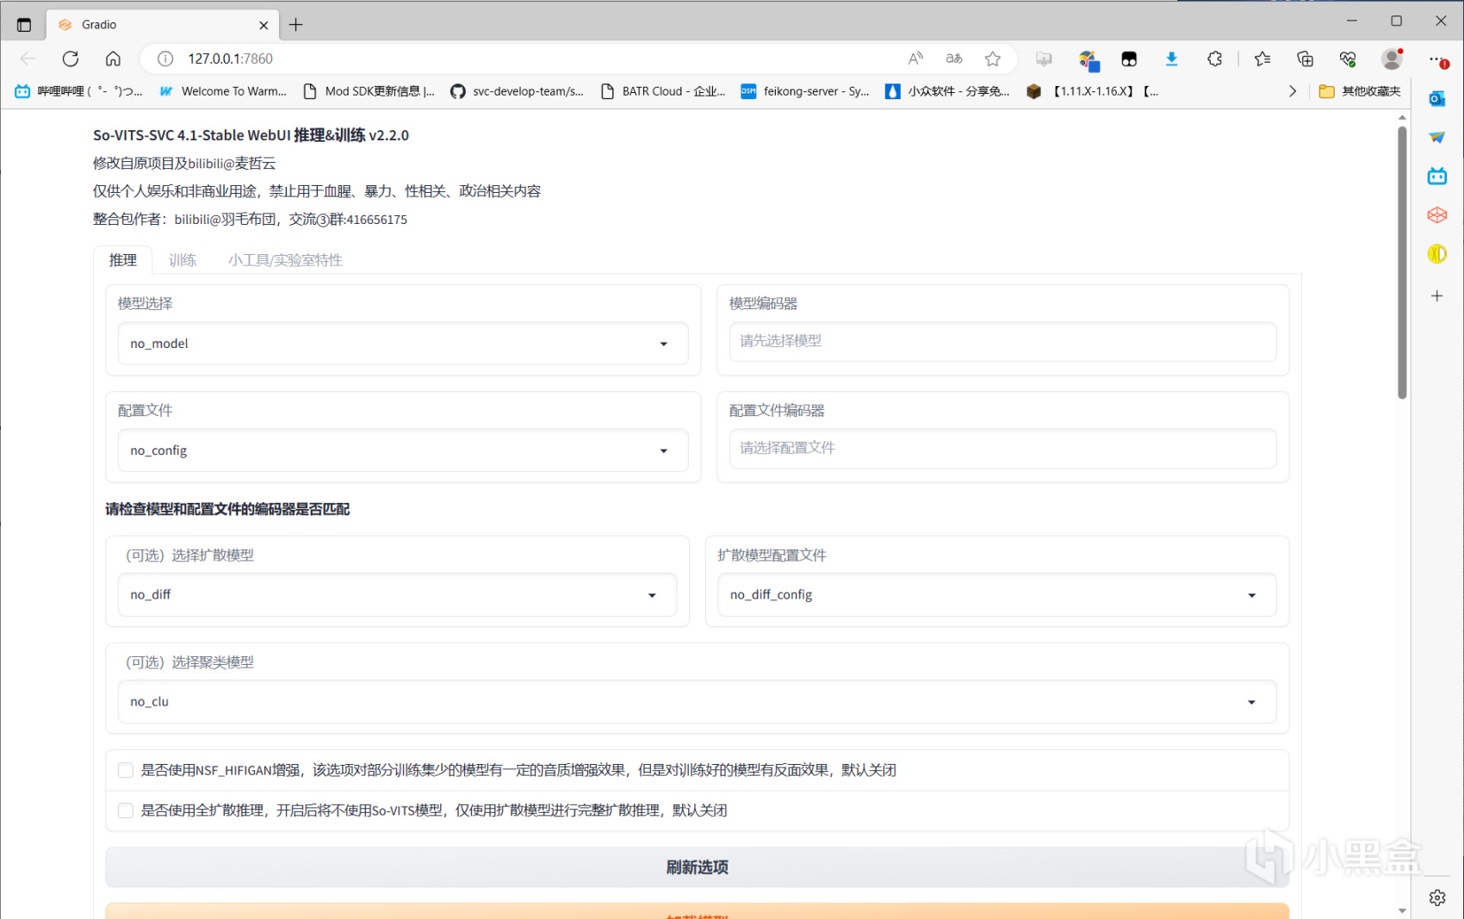Expand the 选择扩散模型 no_diff dropdown
The image size is (1464, 919).
[397, 595]
